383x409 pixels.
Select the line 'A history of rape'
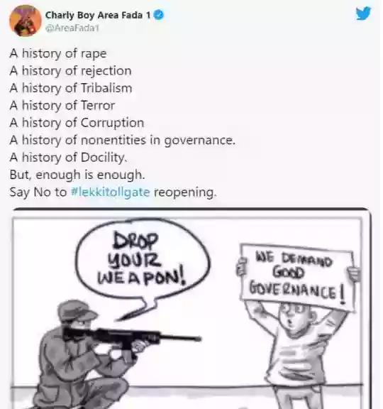coord(58,54)
